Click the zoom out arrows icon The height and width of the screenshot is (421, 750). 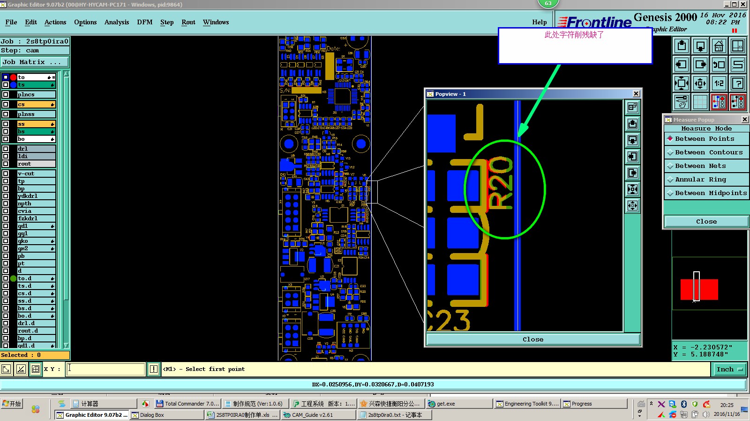coord(700,83)
